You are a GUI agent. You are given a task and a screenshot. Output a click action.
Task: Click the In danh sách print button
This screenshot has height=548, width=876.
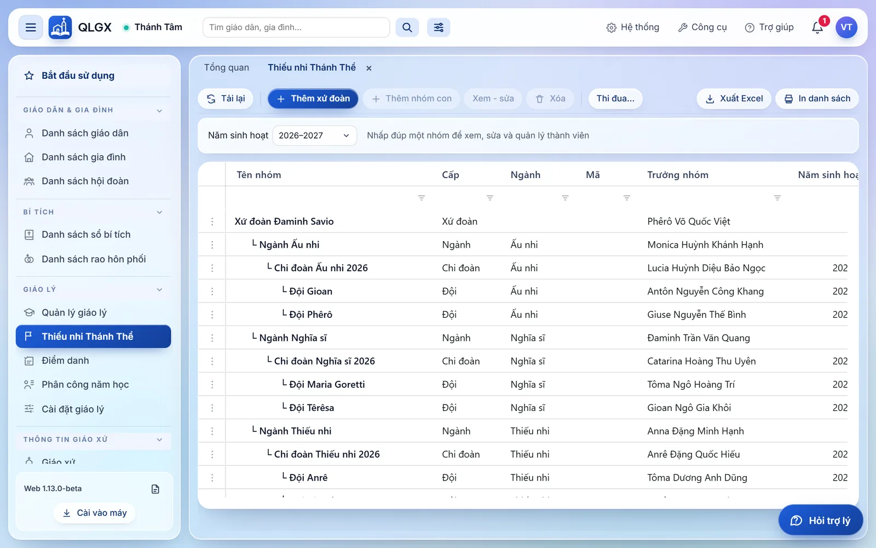(x=817, y=99)
